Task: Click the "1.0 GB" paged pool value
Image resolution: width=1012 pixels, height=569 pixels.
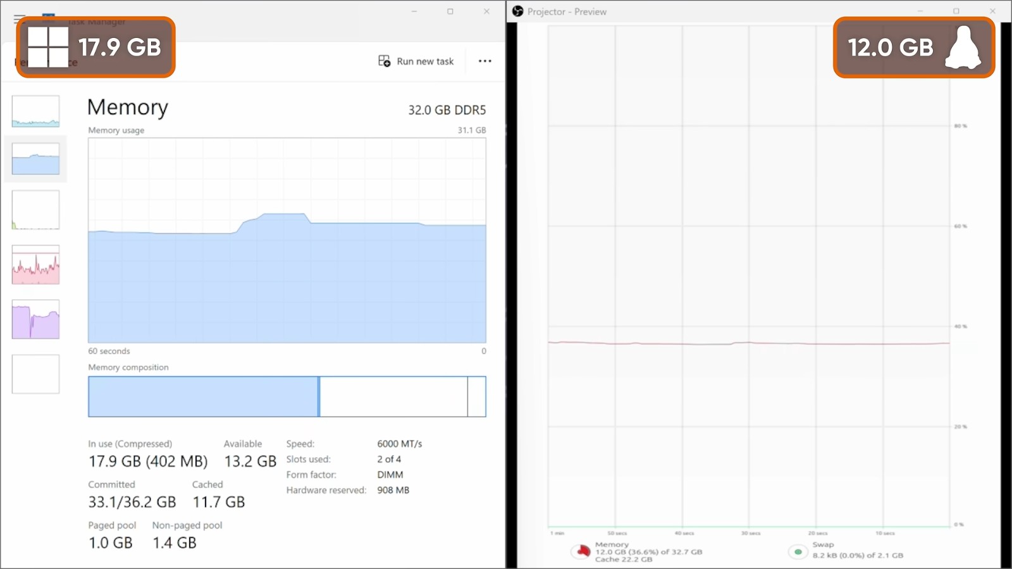Action: click(x=111, y=543)
